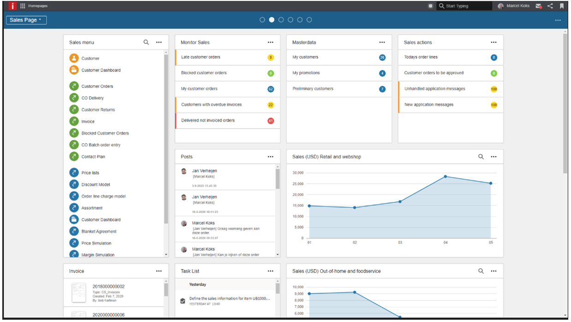Open Monitor Sales widget options menu
Screen dimensions: 571x322
(x=271, y=42)
